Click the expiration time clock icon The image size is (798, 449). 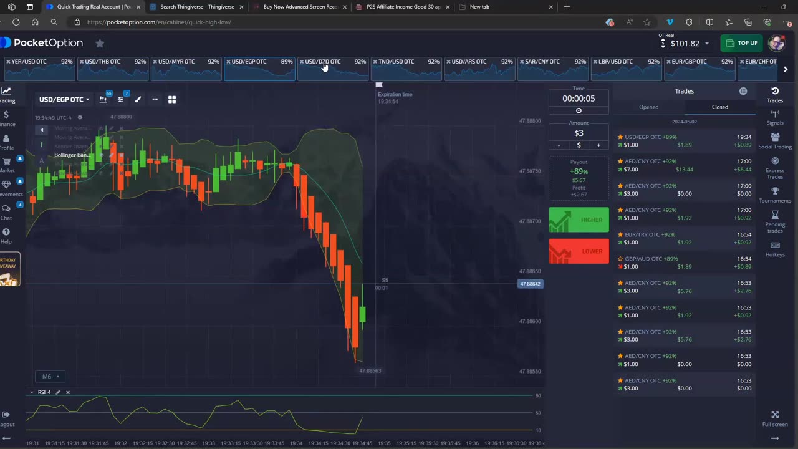click(x=579, y=110)
